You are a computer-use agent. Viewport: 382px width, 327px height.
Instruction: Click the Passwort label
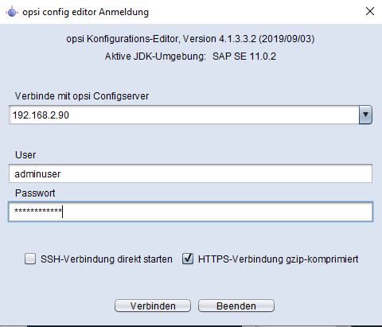pos(35,193)
